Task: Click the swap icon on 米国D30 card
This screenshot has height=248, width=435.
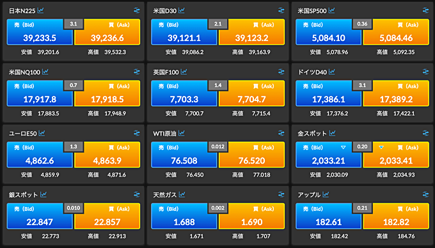Action: pos(281,10)
